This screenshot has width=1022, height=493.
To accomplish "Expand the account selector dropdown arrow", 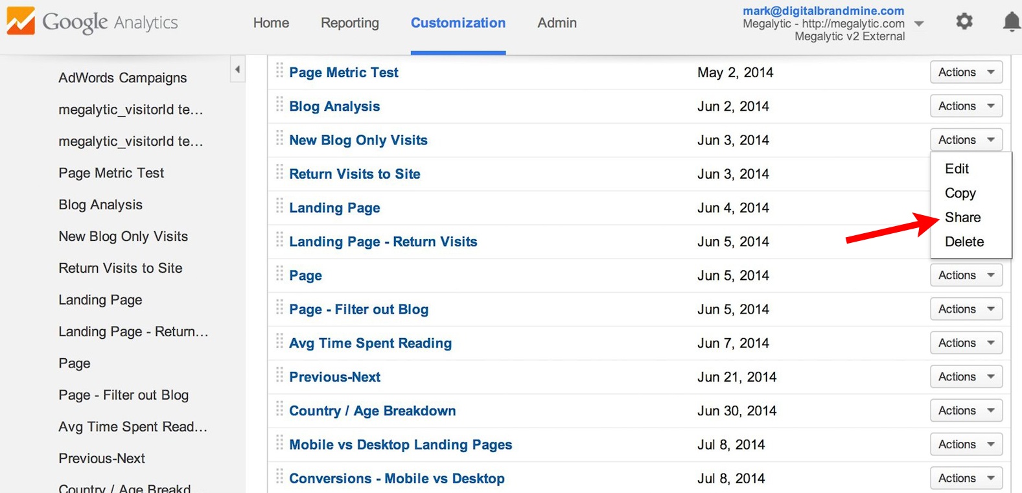I will (918, 24).
